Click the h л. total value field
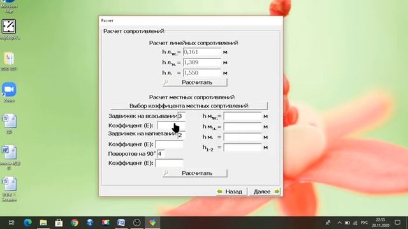This screenshot has width=408, height=229. coord(202,73)
